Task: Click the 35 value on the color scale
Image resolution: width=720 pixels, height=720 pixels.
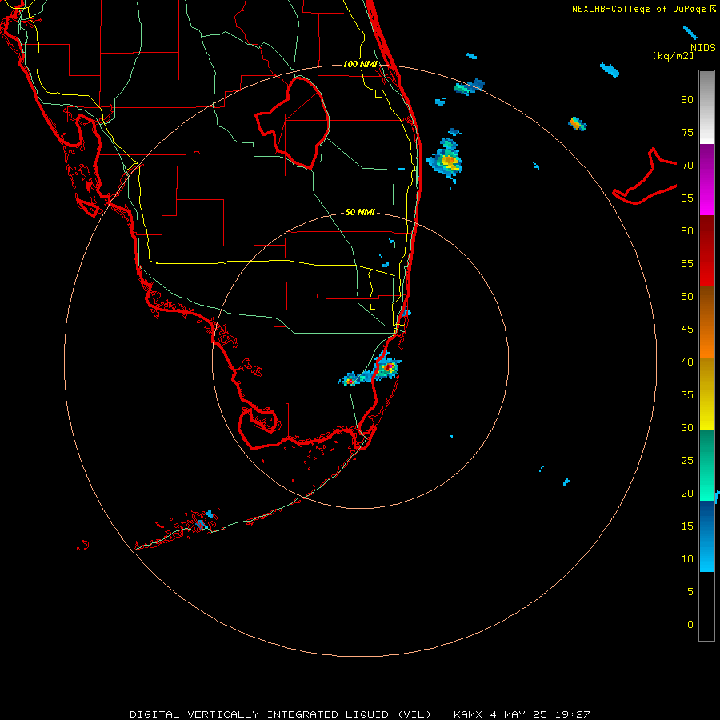Action: click(687, 395)
